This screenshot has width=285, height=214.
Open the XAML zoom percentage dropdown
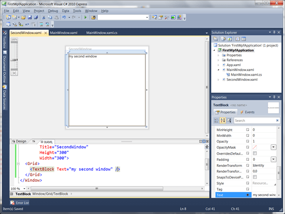point(24,188)
